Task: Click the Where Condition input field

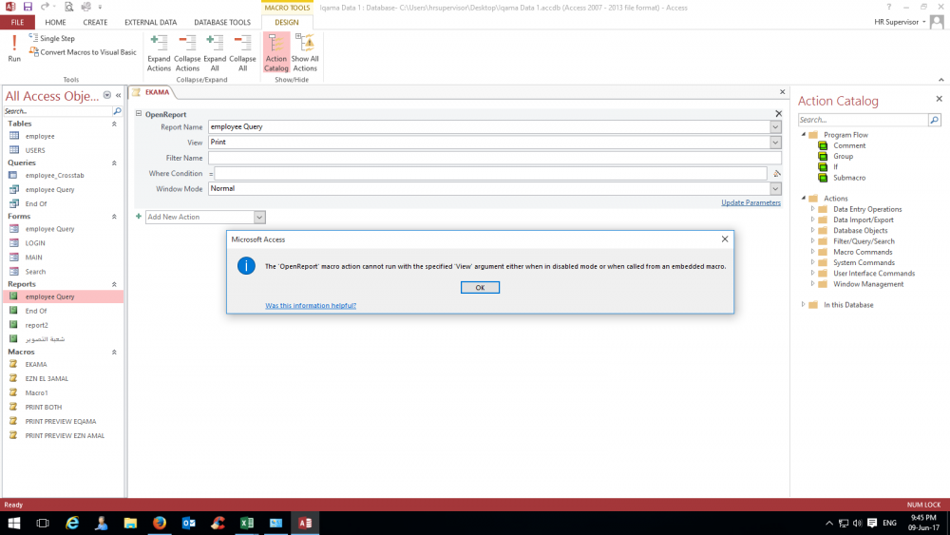Action: [490, 173]
